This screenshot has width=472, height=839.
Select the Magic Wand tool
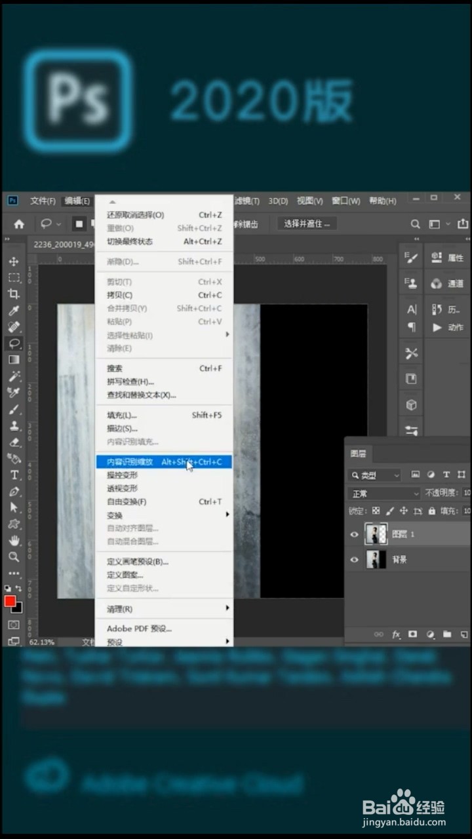[14, 376]
